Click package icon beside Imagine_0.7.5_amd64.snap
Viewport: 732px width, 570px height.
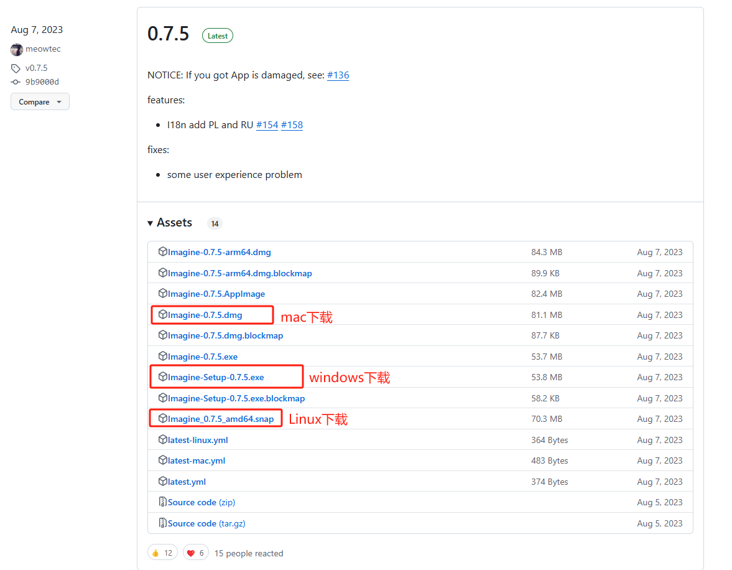[x=162, y=419]
